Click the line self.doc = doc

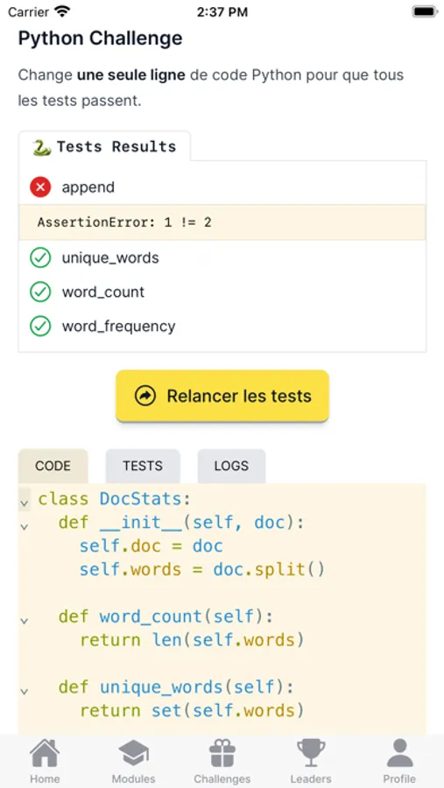pyautogui.click(x=151, y=545)
